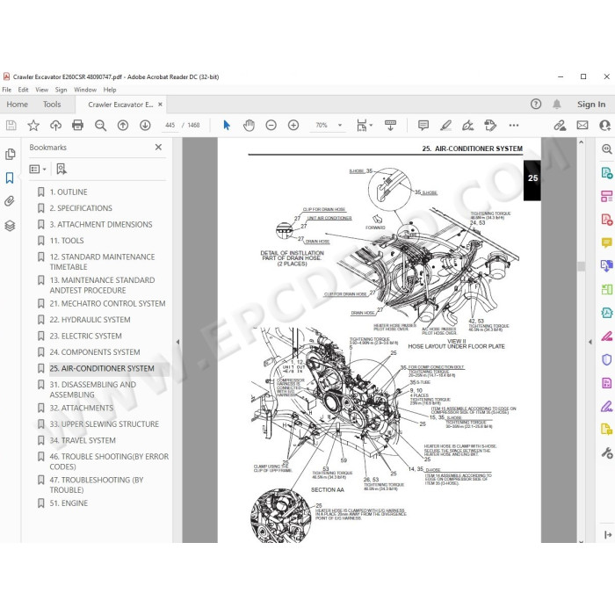
Task: Open search tool in right pane
Action: click(607, 148)
